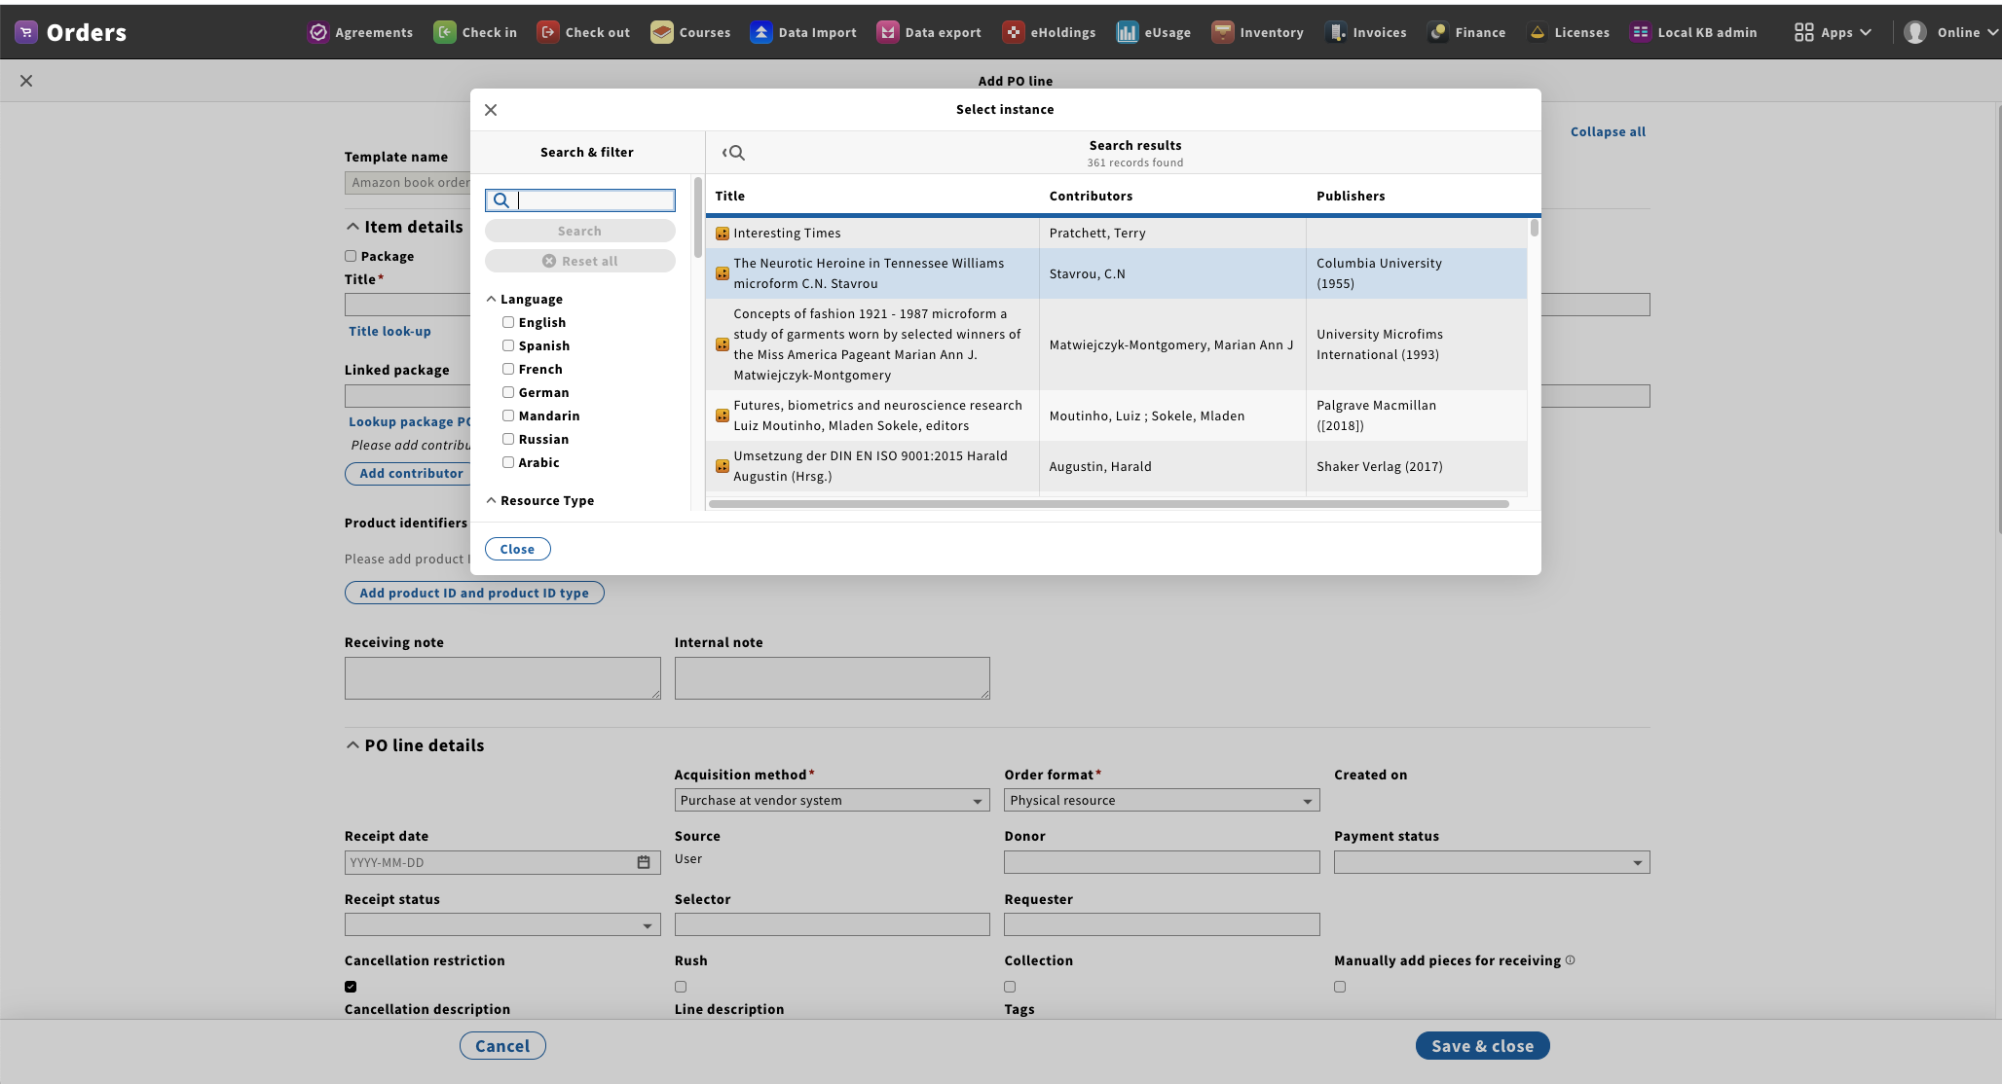Expand the Resource Type filter section
Image resolution: width=2002 pixels, height=1084 pixels.
click(x=539, y=501)
